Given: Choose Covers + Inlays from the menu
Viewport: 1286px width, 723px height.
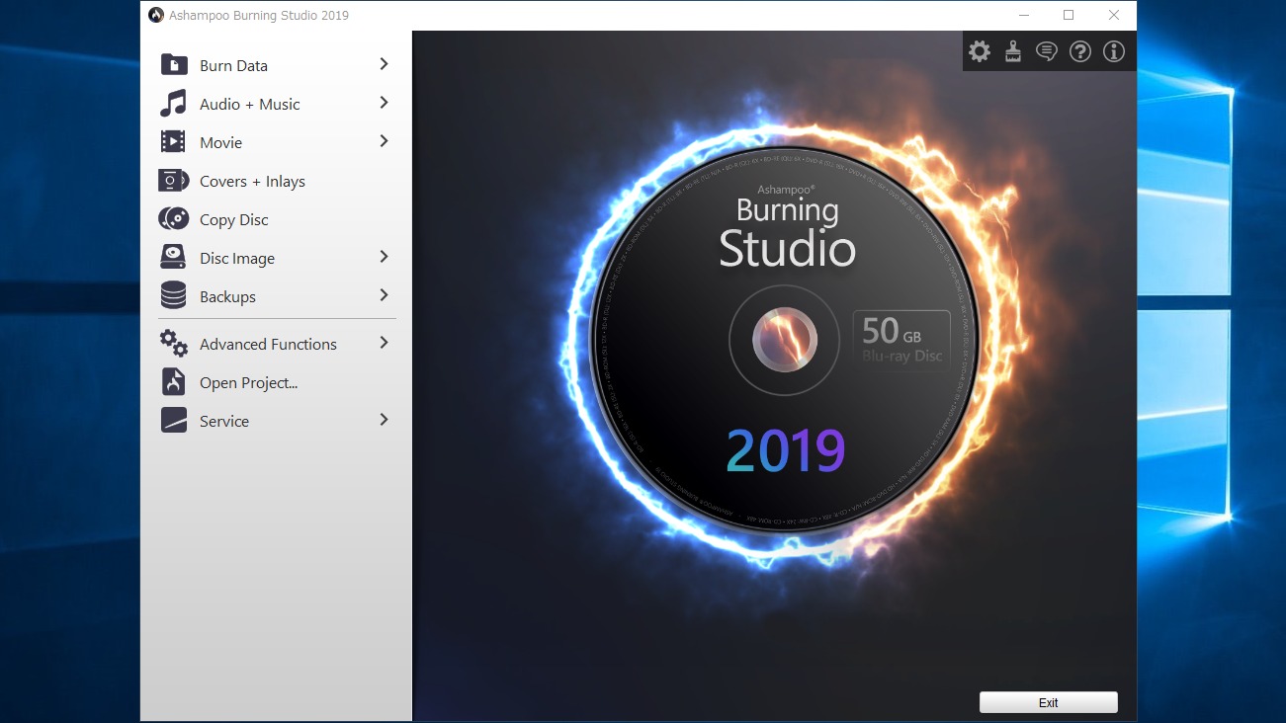Looking at the screenshot, I should 276,181.
